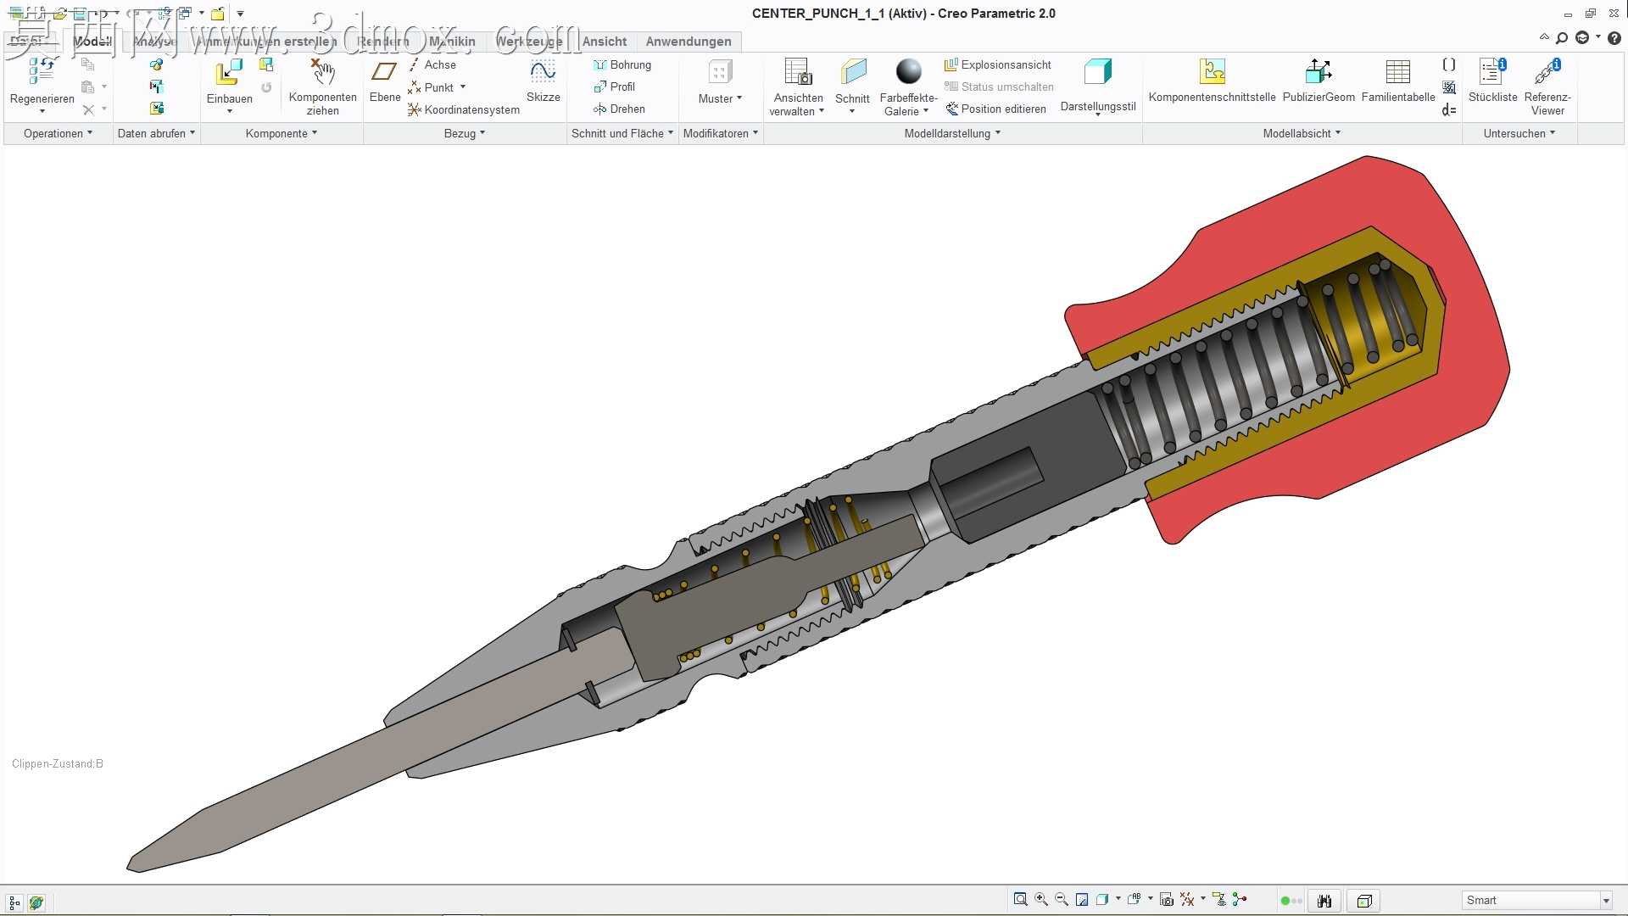The image size is (1628, 916).
Task: Switch to the Anmerkungen erstellen tab
Action: 266,42
